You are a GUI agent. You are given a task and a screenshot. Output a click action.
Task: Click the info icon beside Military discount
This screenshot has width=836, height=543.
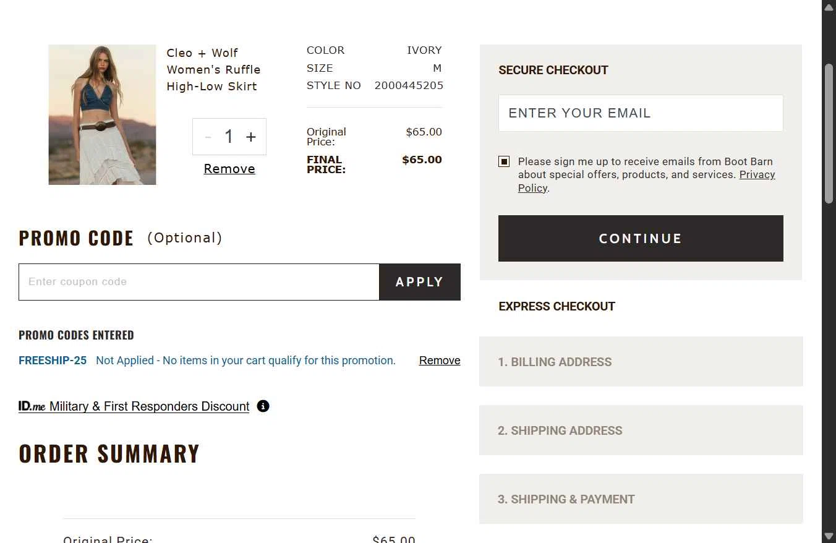click(263, 406)
